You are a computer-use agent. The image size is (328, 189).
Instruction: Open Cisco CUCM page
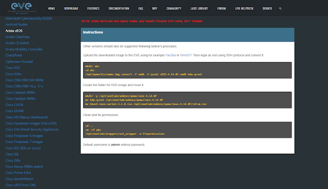[14, 105]
